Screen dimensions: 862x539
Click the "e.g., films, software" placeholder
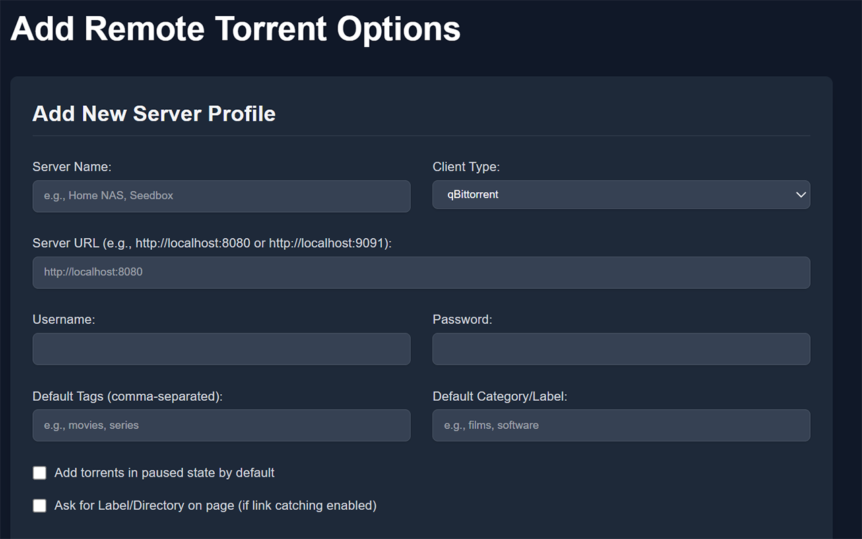[492, 425]
